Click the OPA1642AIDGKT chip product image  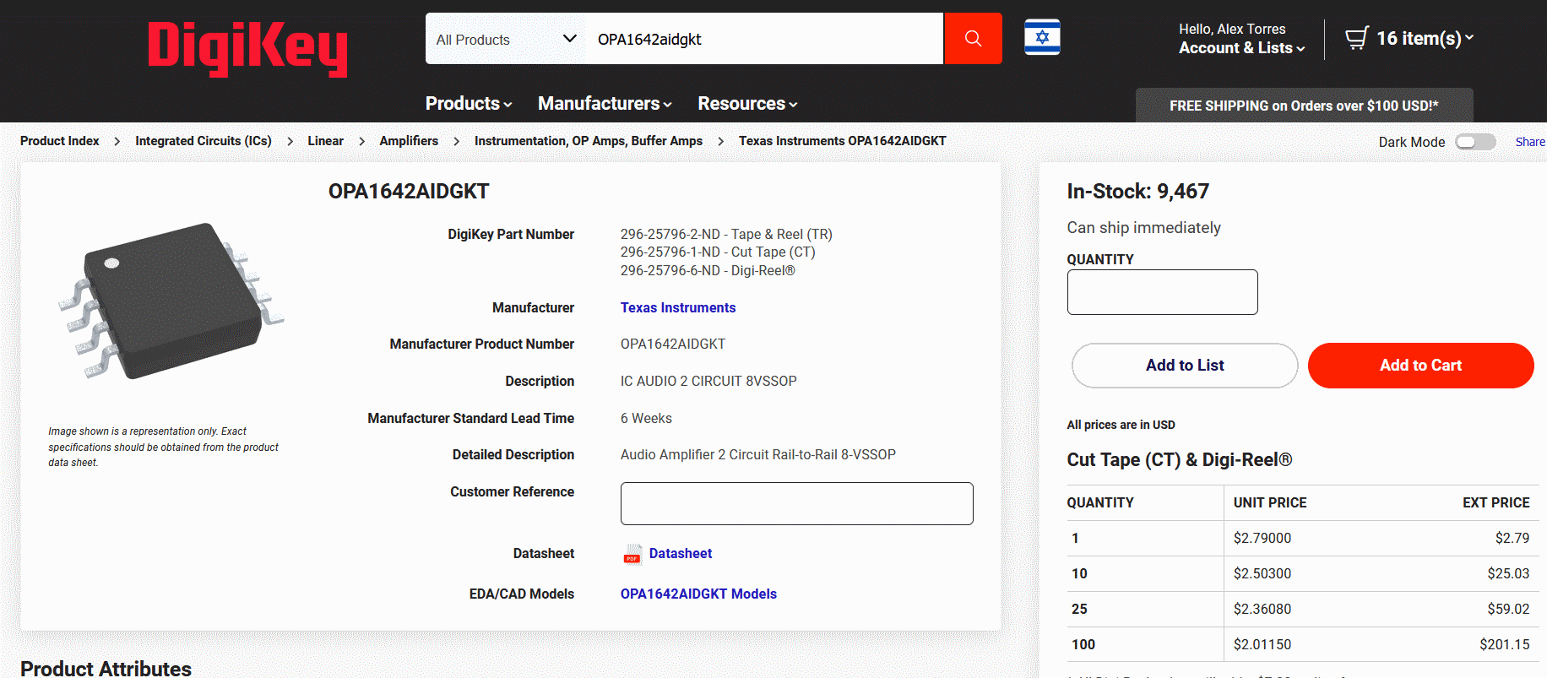tap(171, 300)
